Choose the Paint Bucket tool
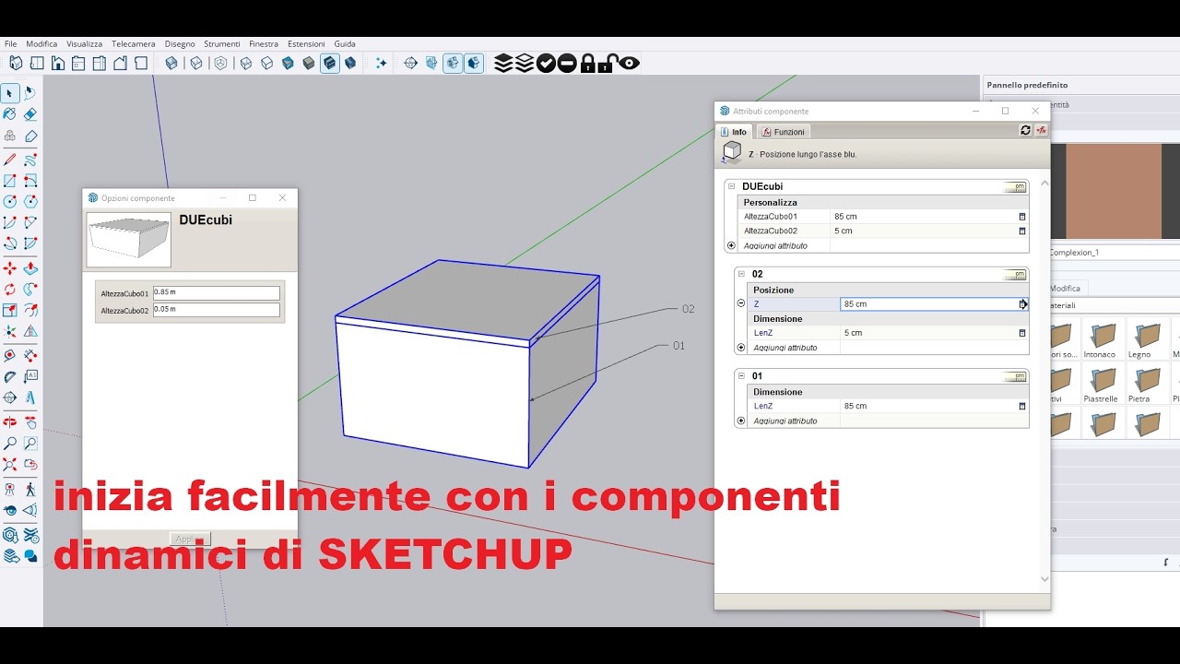Screen dimensions: 1180x664 10,114
